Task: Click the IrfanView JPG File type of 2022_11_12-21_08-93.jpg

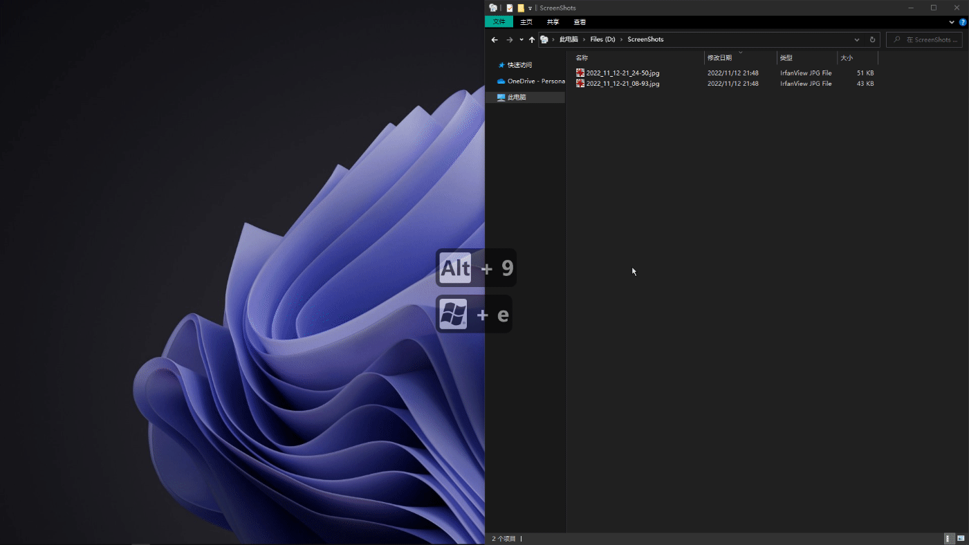Action: click(x=806, y=84)
